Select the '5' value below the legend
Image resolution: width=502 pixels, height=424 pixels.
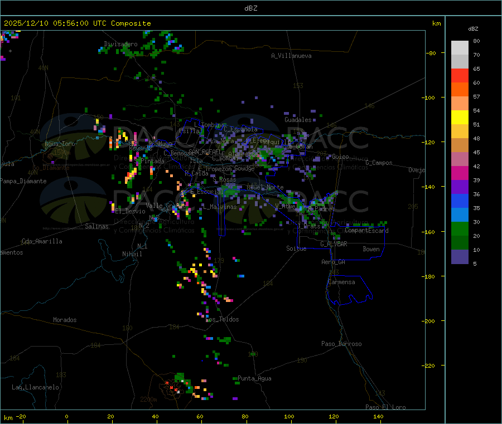coord(475,264)
